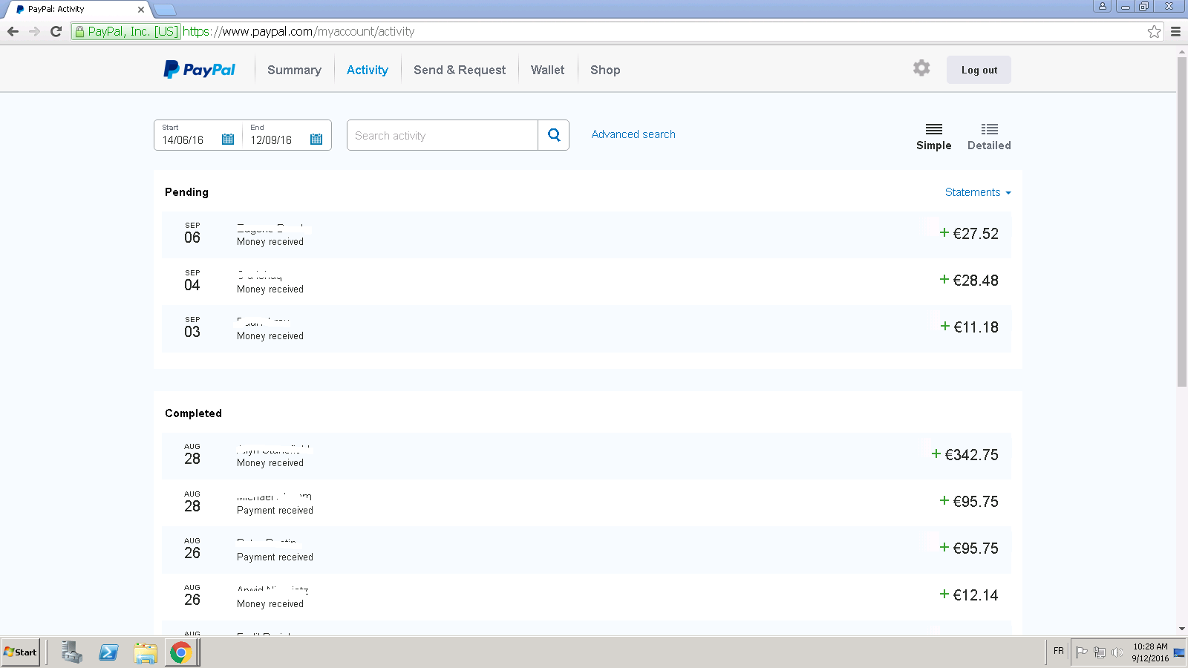Open the Chrome user profile icon
Viewport: 1188px width, 668px height.
[x=1103, y=6]
